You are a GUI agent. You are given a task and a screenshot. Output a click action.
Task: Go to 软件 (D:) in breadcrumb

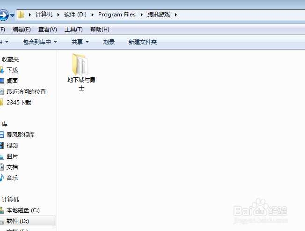point(75,15)
